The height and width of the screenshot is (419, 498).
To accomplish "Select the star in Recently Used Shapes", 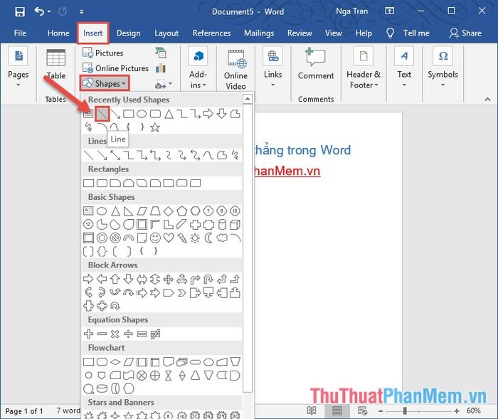I will click(x=155, y=127).
